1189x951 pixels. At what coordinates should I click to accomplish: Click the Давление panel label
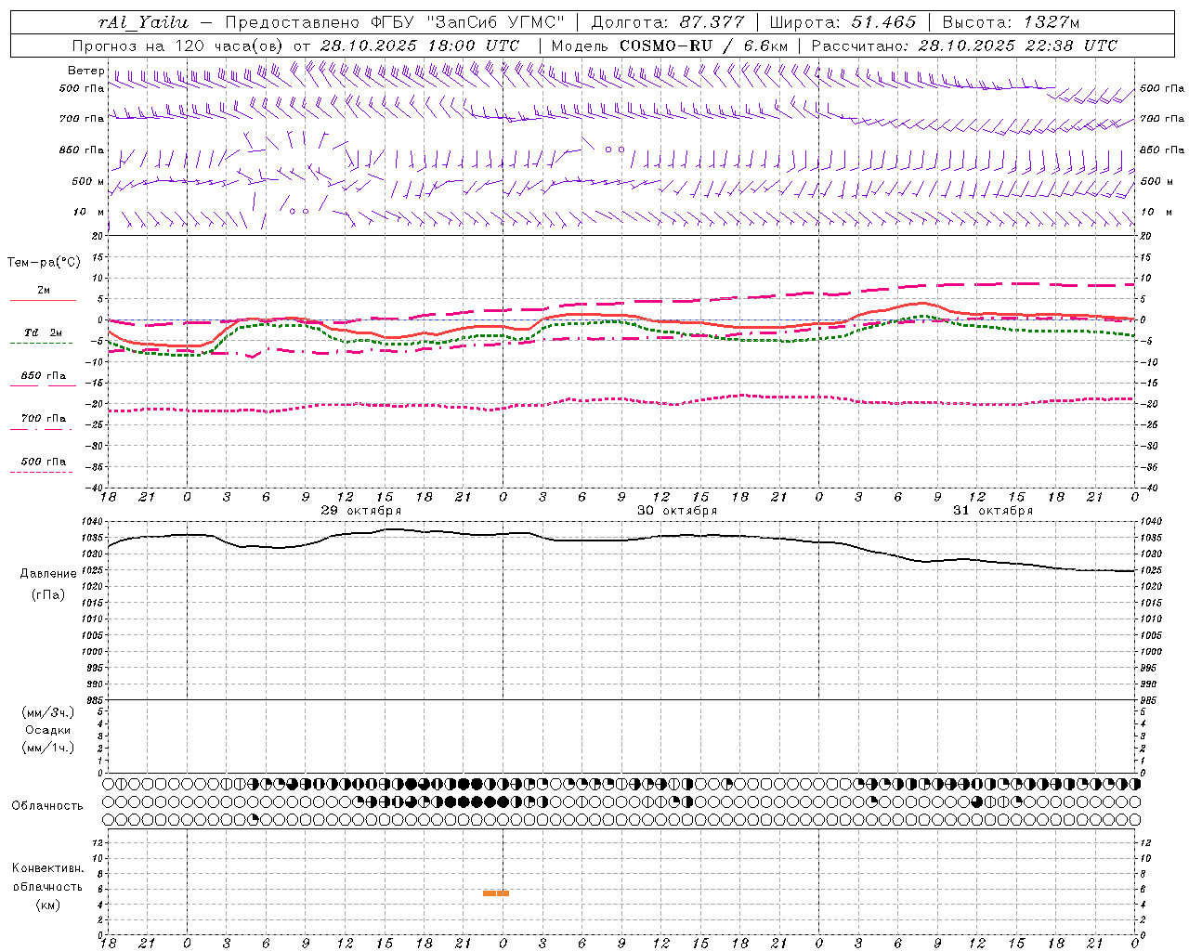48,574
